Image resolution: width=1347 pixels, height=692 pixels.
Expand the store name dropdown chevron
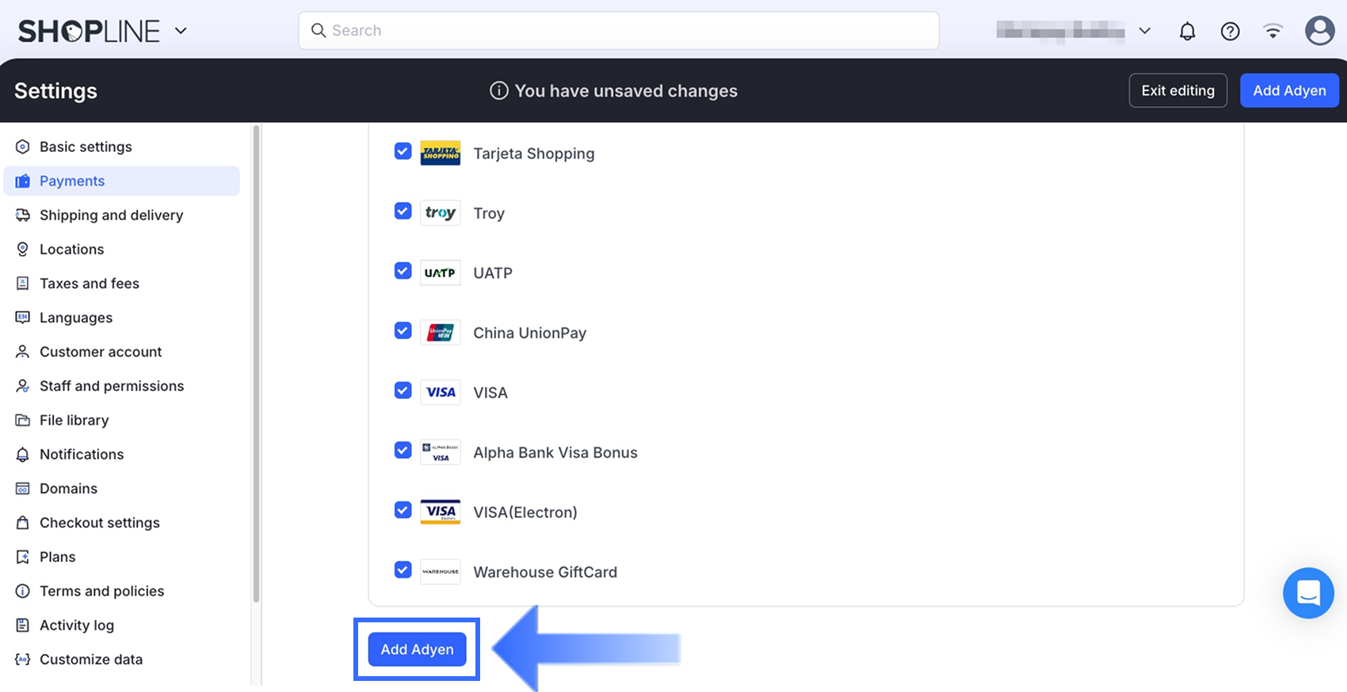[x=1144, y=31]
